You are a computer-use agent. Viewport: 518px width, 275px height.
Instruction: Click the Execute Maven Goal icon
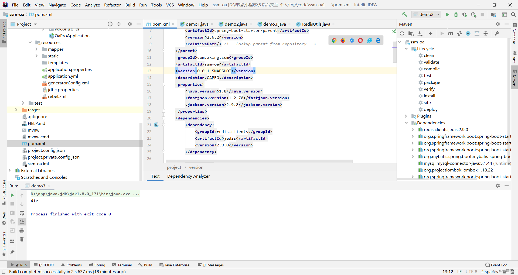pyautogui.click(x=450, y=33)
